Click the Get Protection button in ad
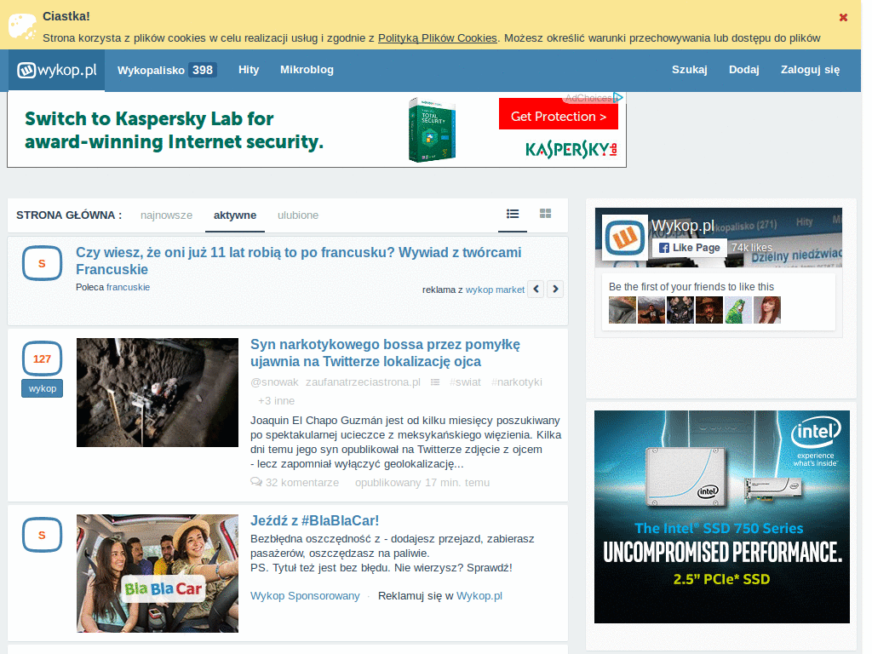The width and height of the screenshot is (872, 654). (x=558, y=117)
